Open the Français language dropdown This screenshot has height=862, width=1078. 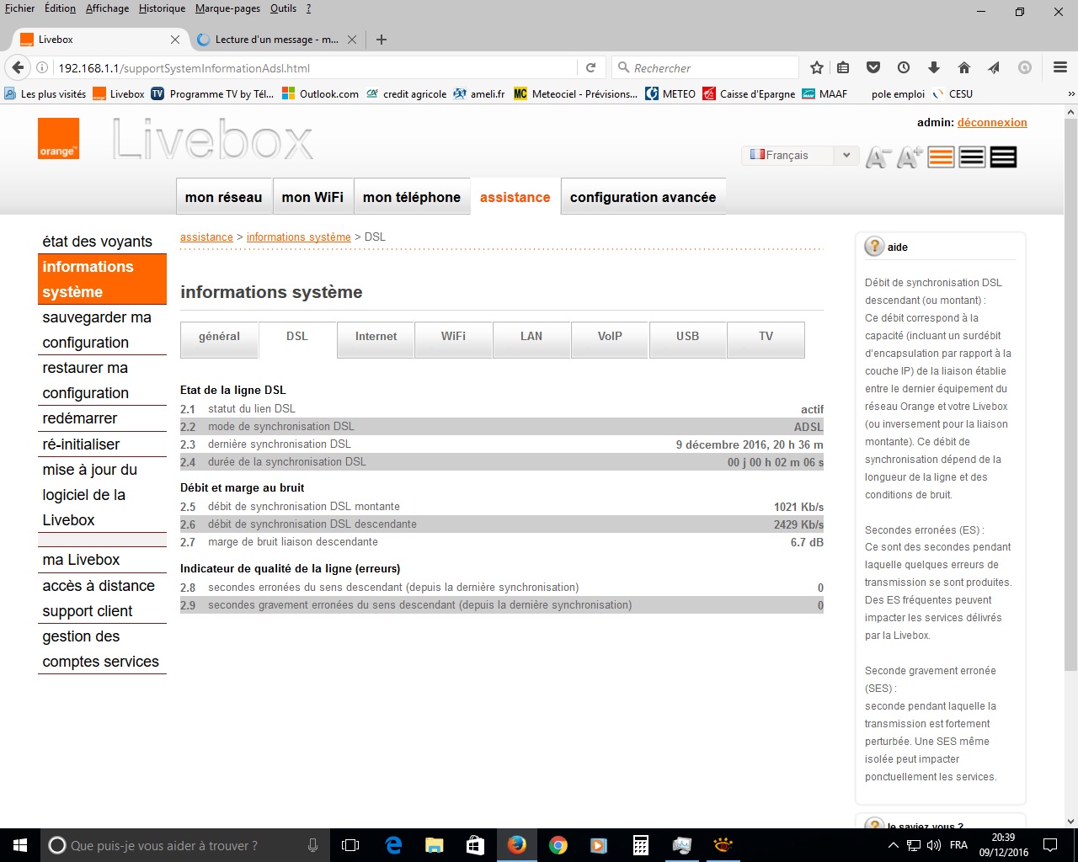pos(799,155)
